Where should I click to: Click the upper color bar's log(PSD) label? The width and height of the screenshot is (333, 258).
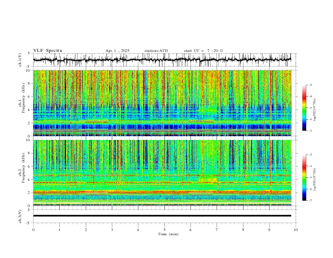[x=315, y=110]
